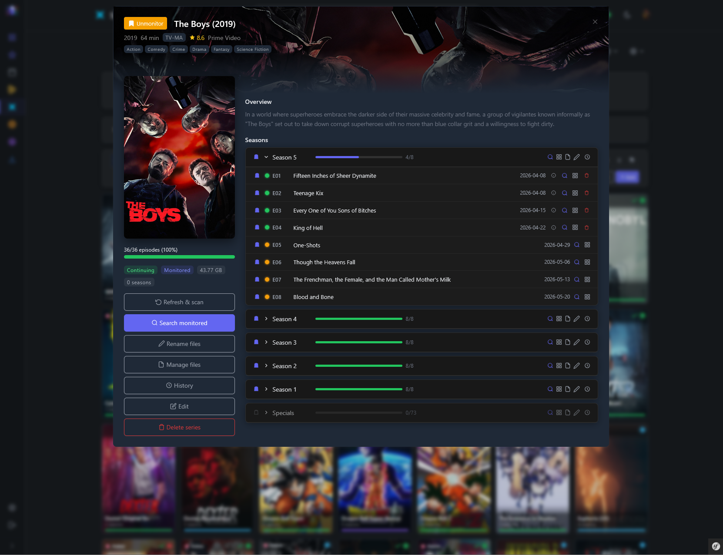This screenshot has height=555, width=723.
Task: Open Season 1 history clock icon
Action: tap(587, 389)
